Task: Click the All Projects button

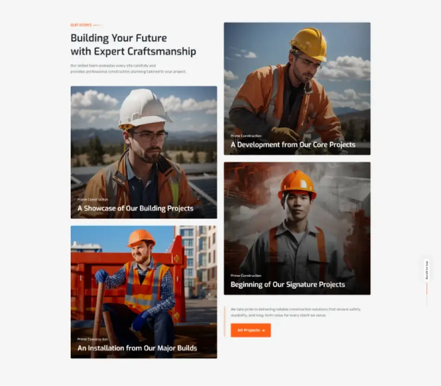Action: coord(251,330)
